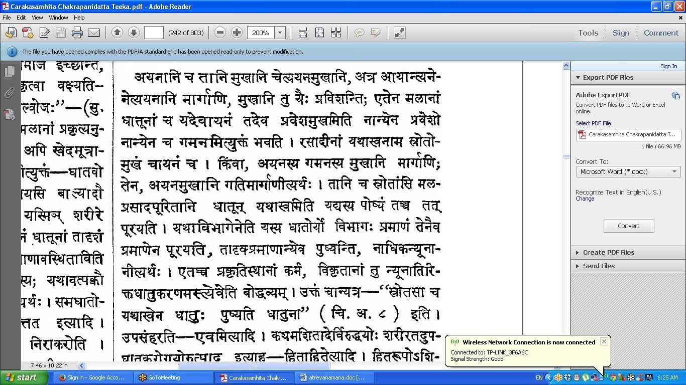This screenshot has width=686, height=385.
Task: Switch to full screen read mode
Action: point(399,33)
